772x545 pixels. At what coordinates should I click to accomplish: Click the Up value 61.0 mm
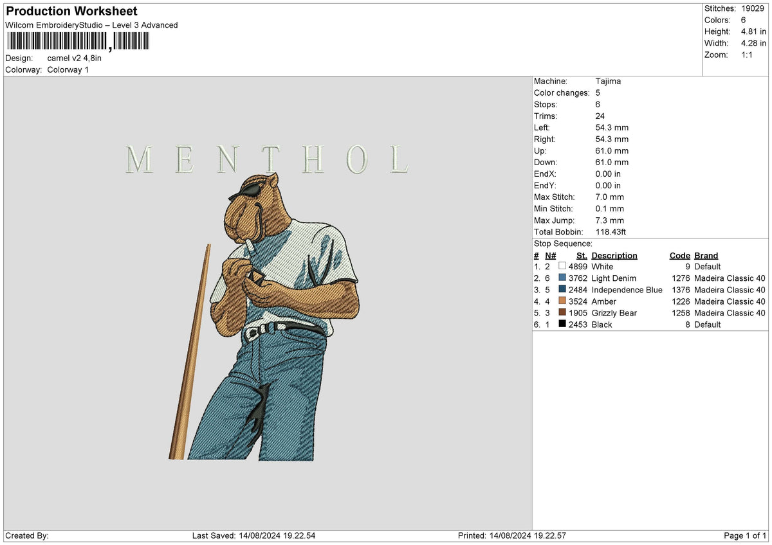[612, 150]
